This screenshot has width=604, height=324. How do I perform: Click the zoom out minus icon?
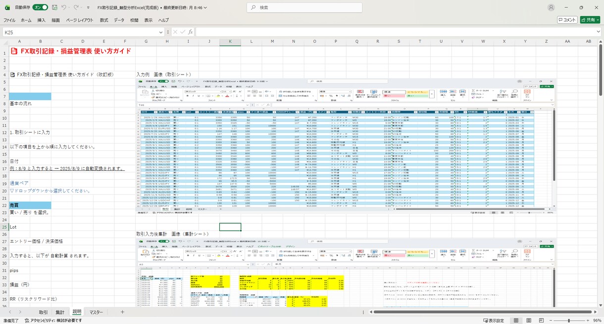551,320
